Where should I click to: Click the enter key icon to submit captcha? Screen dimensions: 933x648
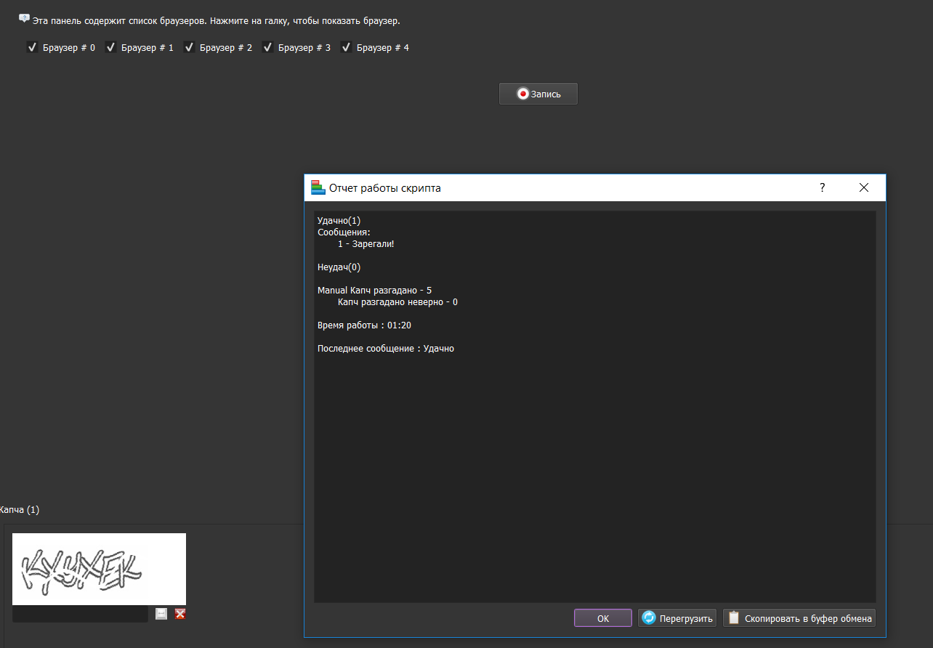point(161,614)
